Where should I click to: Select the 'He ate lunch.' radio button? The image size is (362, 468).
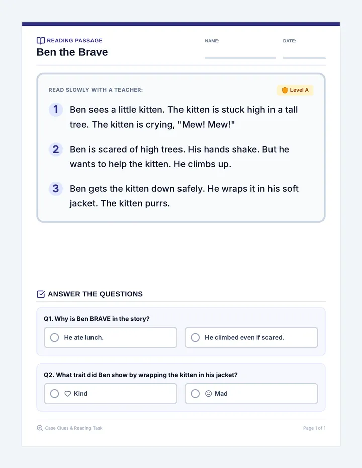coord(54,337)
